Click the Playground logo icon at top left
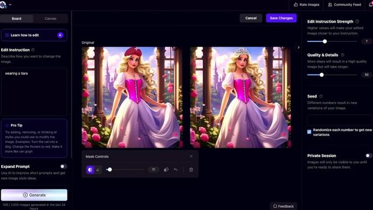 pyautogui.click(x=3, y=5)
